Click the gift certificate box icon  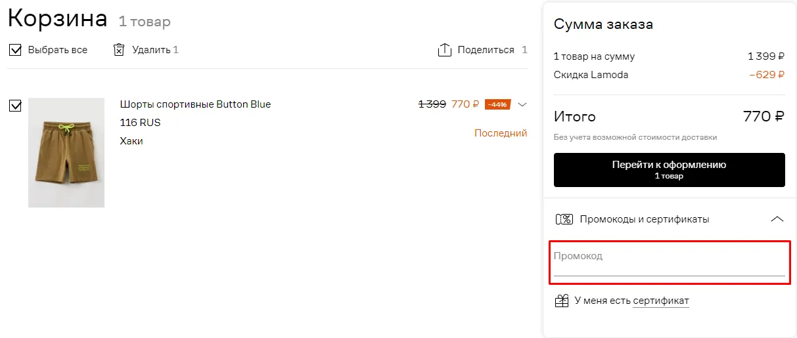(x=562, y=301)
